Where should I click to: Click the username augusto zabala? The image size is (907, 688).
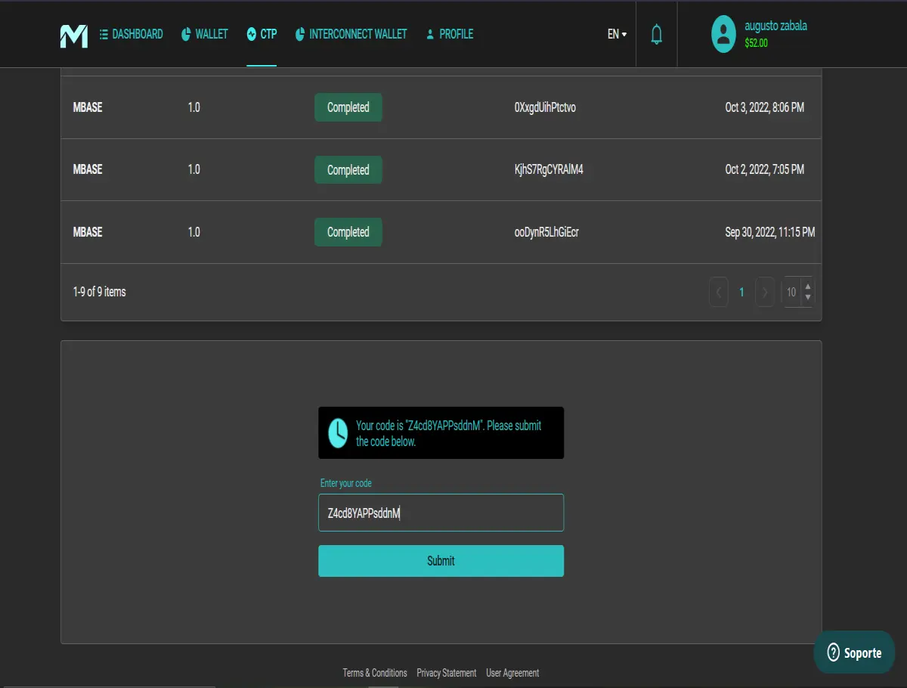click(x=776, y=26)
